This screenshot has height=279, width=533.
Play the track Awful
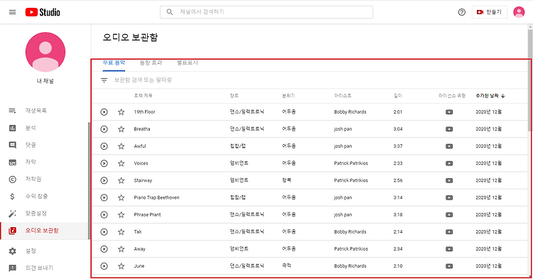(x=104, y=146)
